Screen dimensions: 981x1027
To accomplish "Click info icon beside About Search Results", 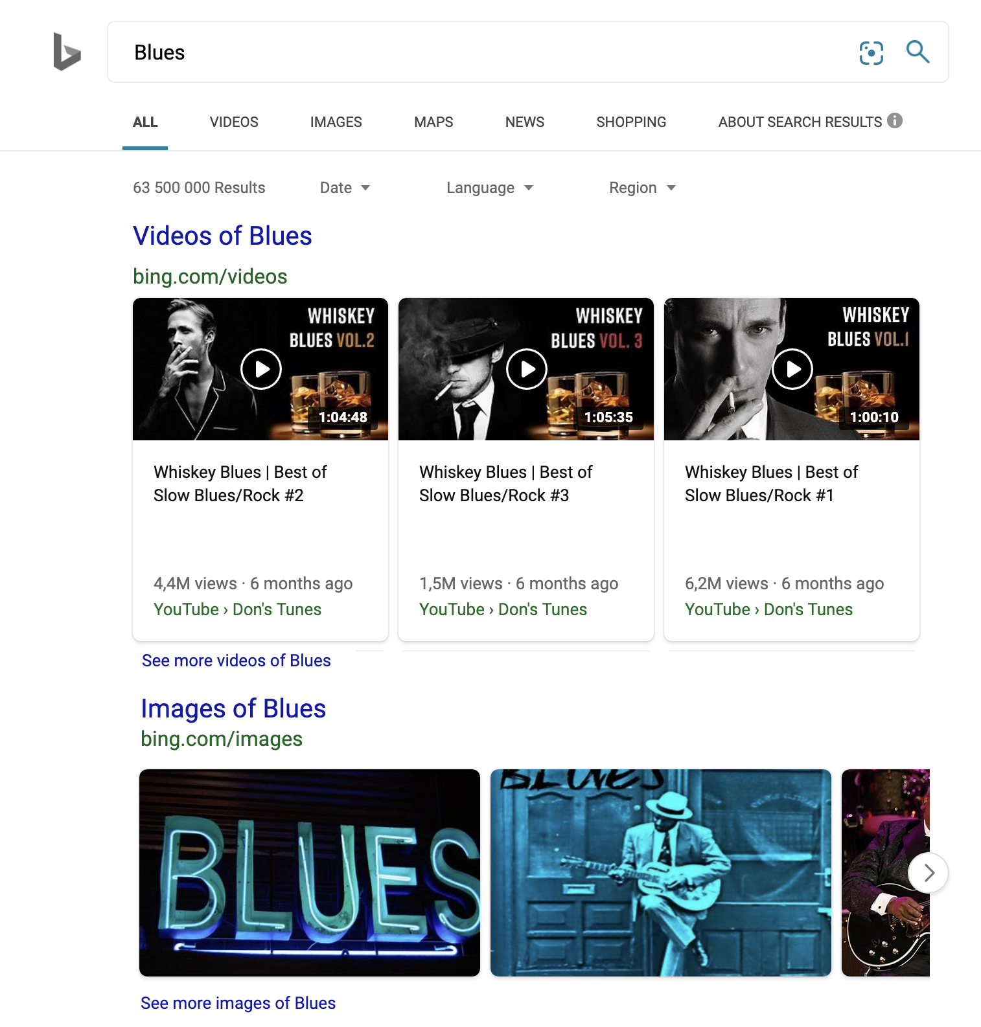I will tap(895, 120).
